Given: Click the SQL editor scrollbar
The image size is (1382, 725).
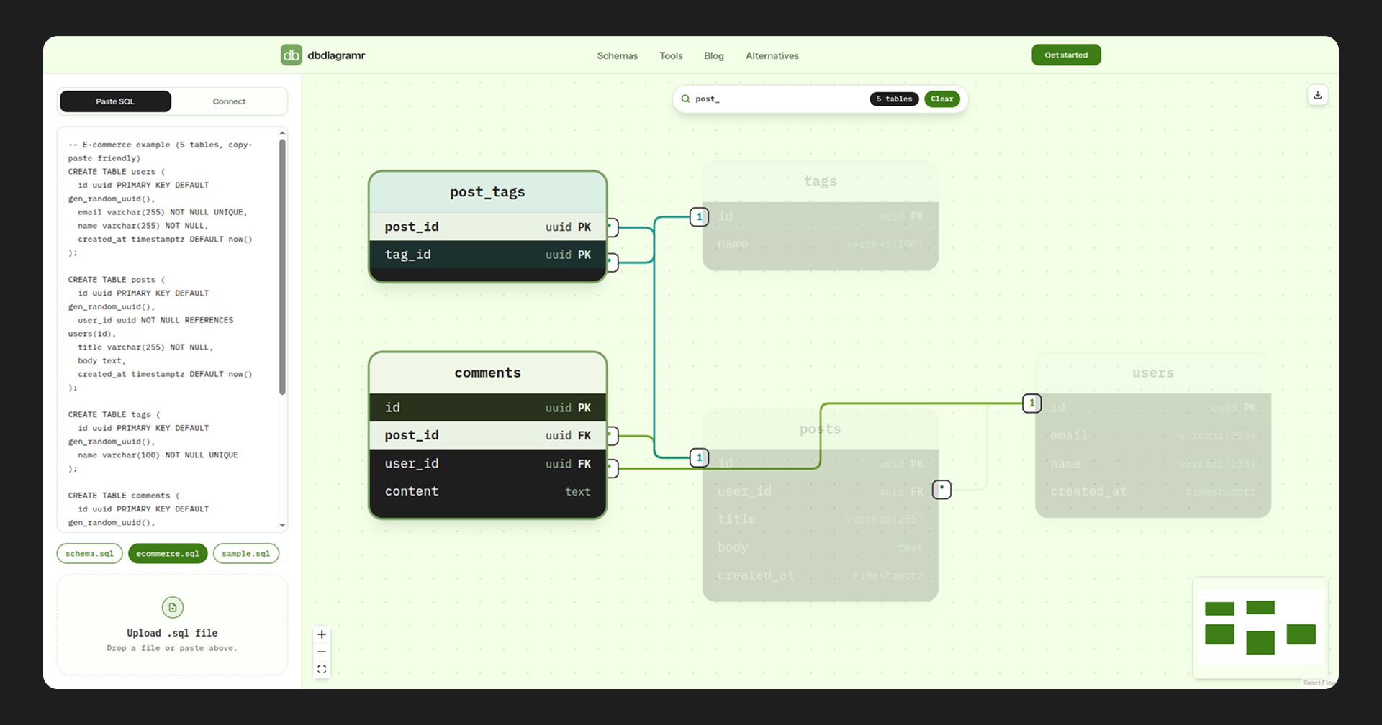Looking at the screenshot, I should 282,266.
